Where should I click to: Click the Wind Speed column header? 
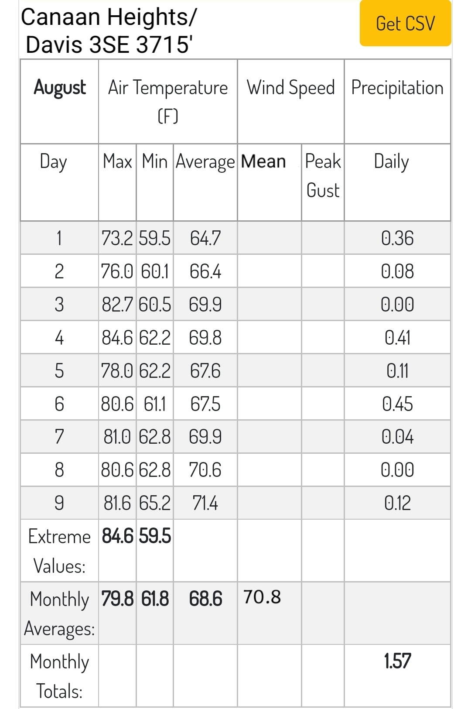pos(291,87)
